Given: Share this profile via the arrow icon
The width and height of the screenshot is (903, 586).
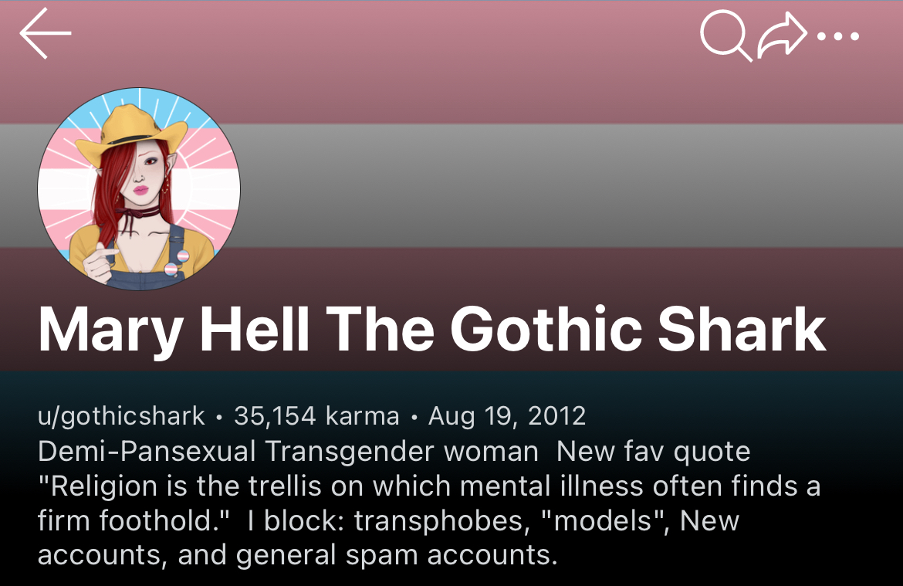Looking at the screenshot, I should [x=782, y=36].
